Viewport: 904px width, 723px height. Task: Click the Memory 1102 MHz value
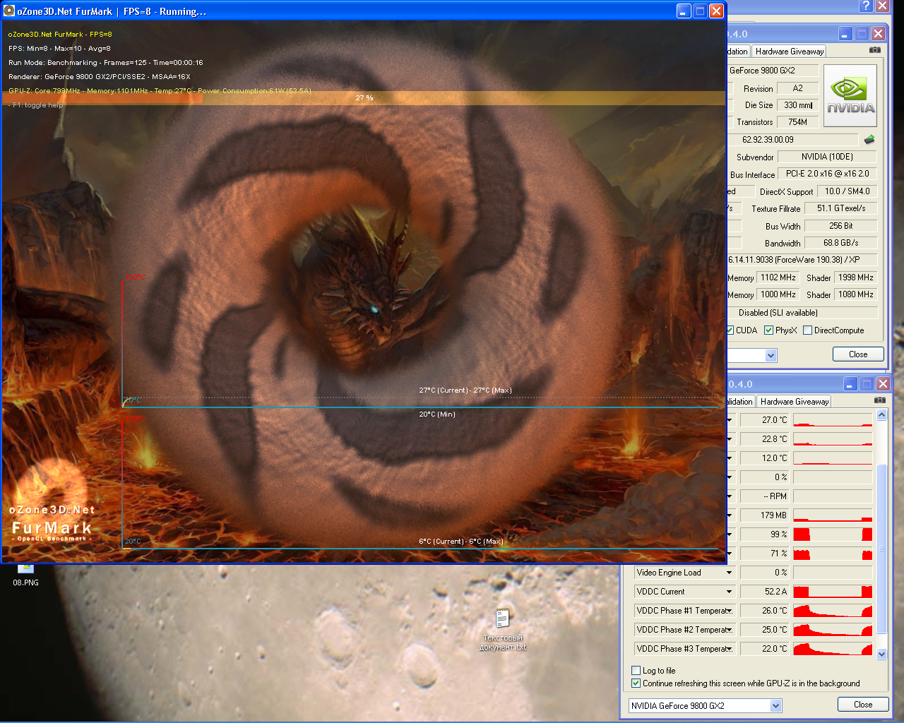[x=778, y=277]
